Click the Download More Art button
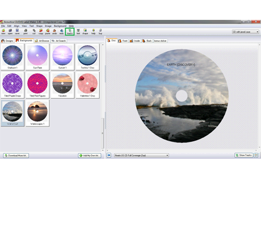Image resolution: width=261 pixels, height=236 pixels. coord(16,155)
